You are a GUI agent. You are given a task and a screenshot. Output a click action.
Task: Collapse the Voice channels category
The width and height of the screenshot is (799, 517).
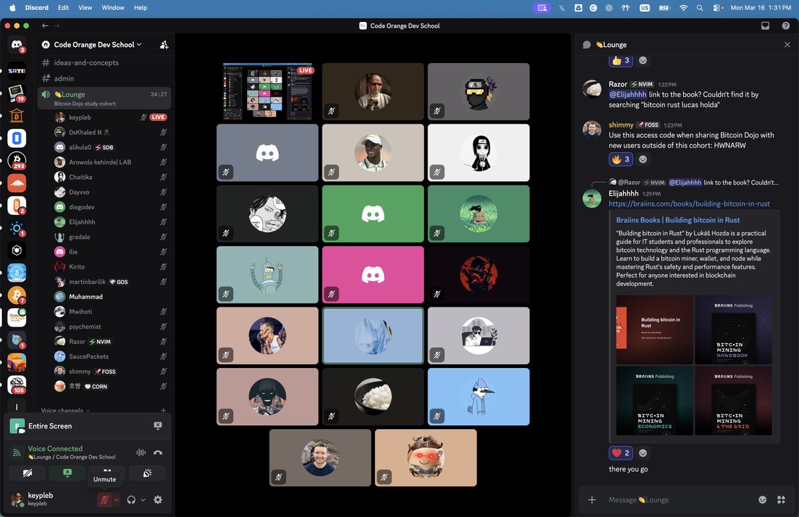coord(65,411)
